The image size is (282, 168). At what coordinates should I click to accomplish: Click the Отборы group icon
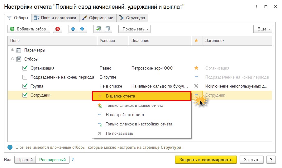point(18,59)
